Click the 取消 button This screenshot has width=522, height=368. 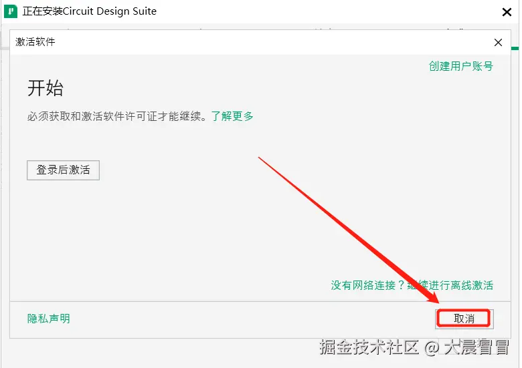coord(464,319)
